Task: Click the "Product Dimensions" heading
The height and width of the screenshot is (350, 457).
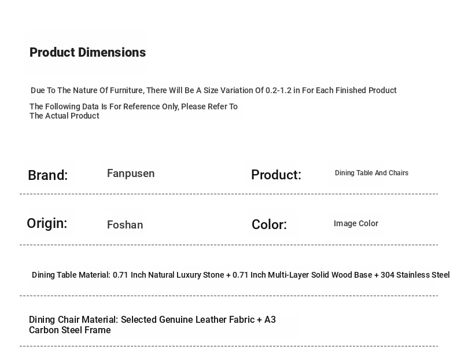Action: pos(87,53)
